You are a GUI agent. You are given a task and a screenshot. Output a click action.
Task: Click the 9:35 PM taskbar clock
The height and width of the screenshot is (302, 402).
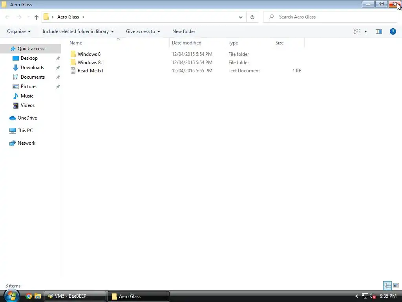388,296
